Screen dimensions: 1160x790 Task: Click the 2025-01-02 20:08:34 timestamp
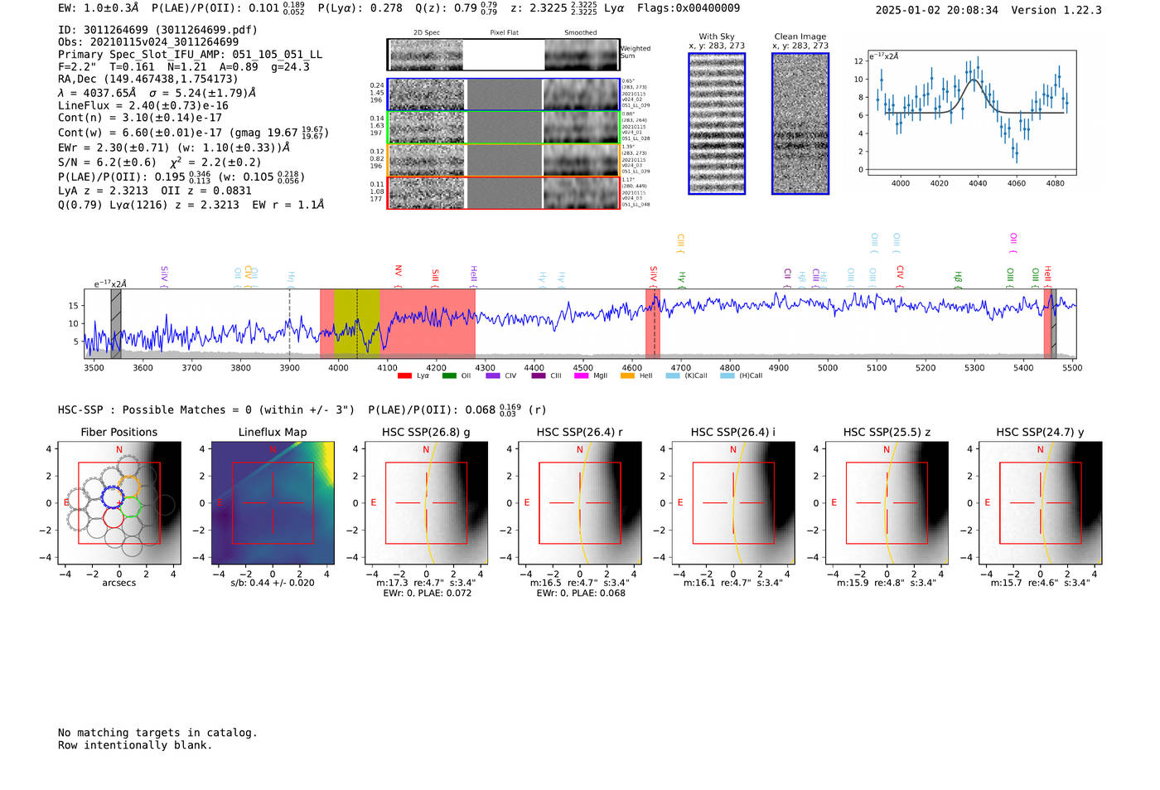[937, 11]
